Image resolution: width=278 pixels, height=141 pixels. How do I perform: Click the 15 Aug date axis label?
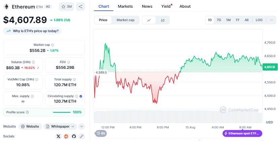coord(190,127)
